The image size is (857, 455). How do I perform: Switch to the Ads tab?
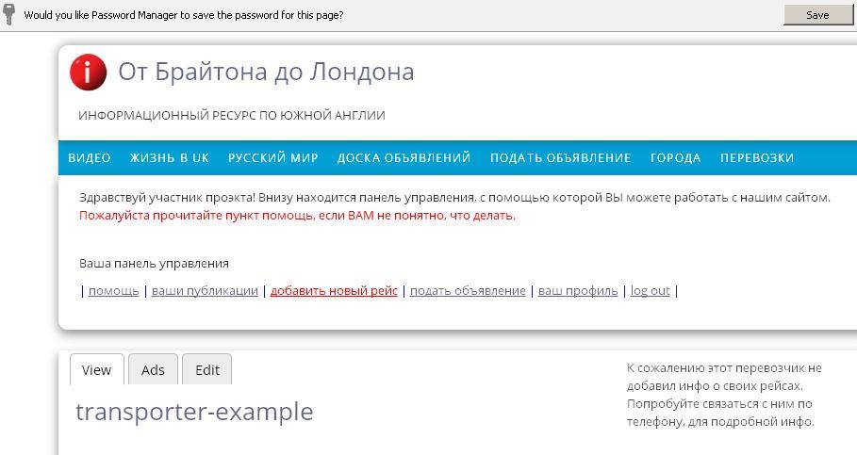(153, 370)
